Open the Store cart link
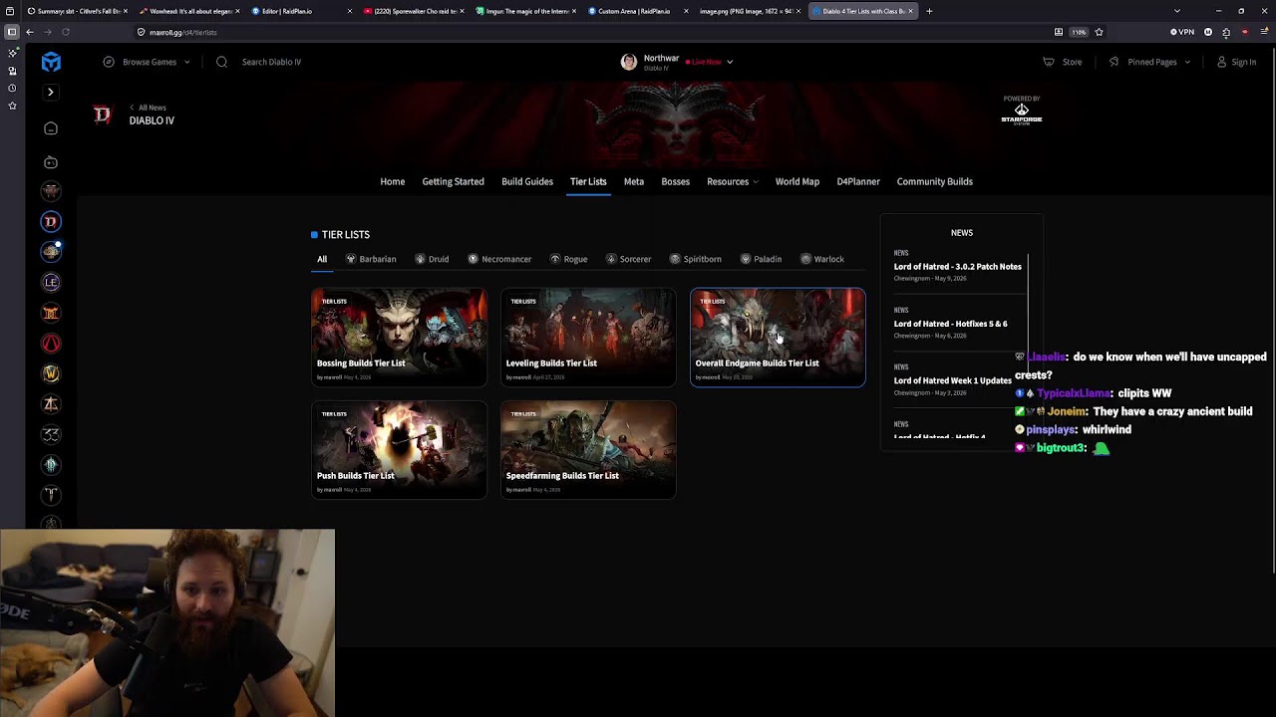Viewport: 1276px width, 717px height. tap(1063, 62)
